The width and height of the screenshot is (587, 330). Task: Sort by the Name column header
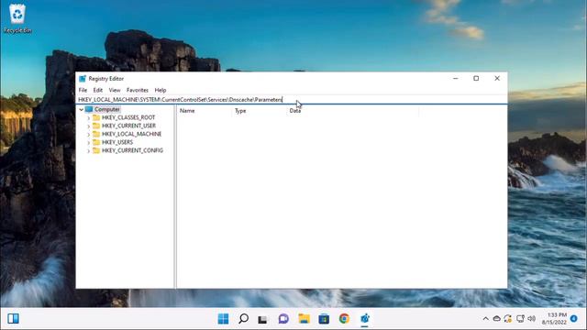[204, 111]
